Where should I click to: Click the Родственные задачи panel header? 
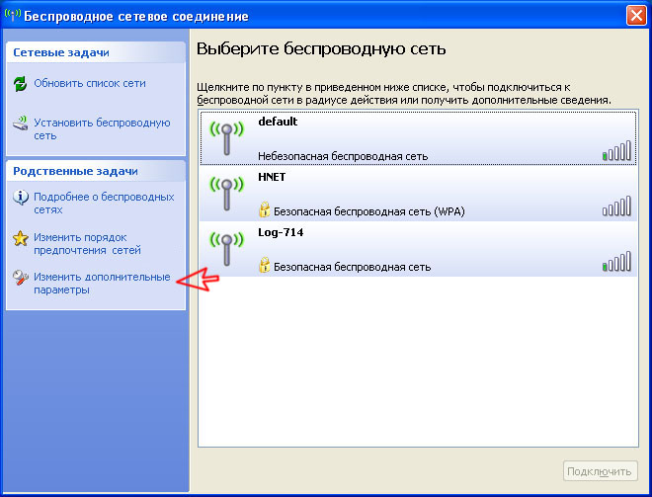point(96,171)
